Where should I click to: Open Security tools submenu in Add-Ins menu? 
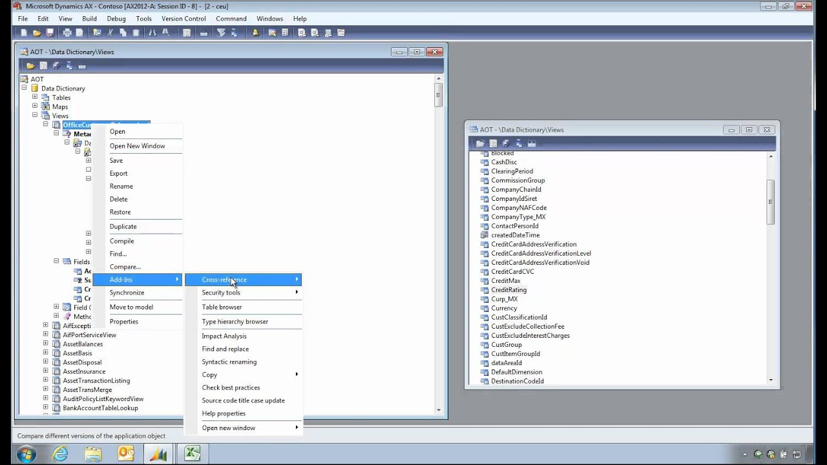[243, 293]
